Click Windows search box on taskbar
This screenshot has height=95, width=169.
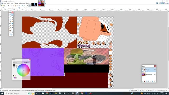[x=19, y=93]
